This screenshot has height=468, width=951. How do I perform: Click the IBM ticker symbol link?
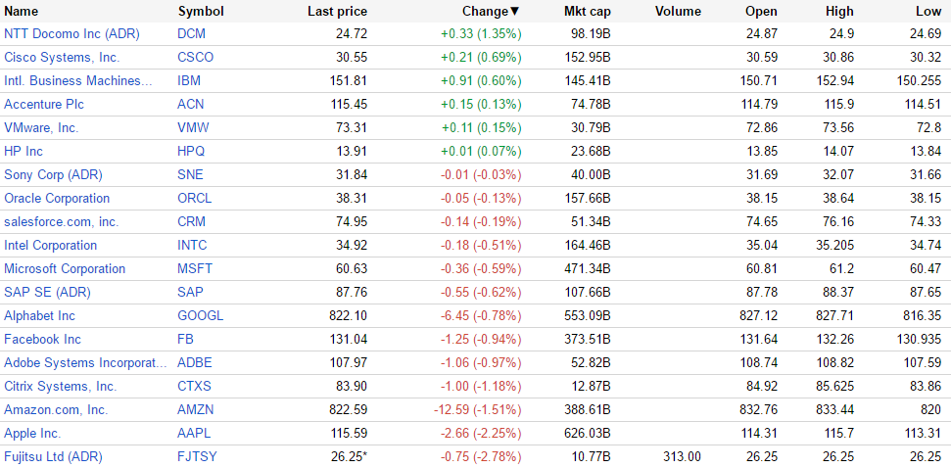tap(189, 81)
